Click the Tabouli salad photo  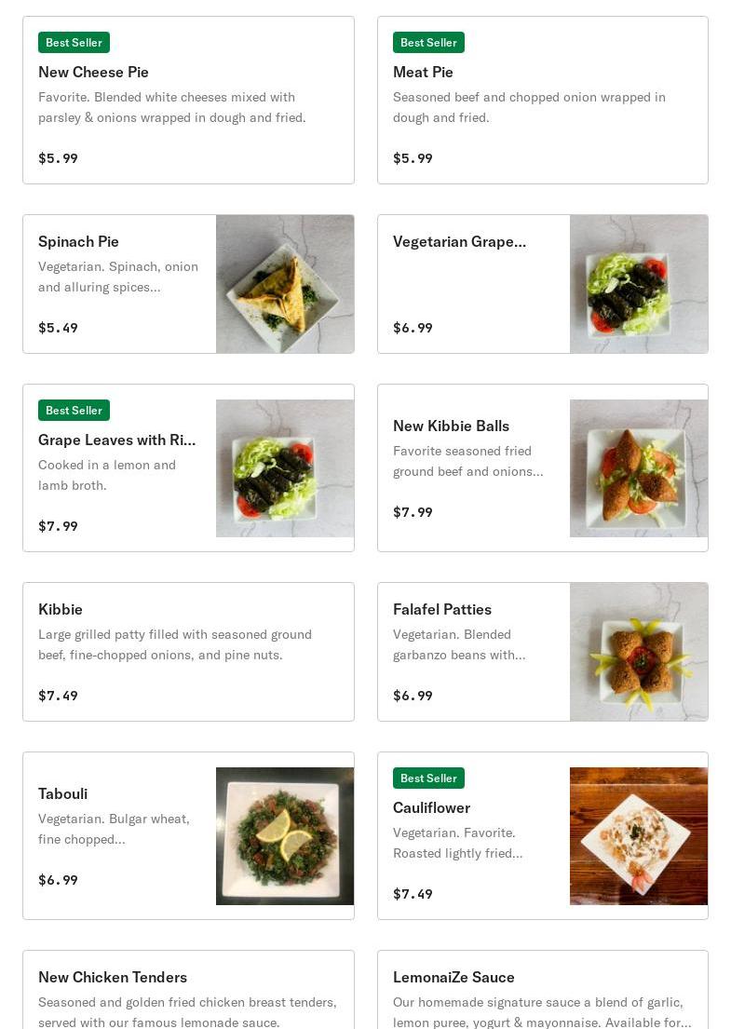coord(285,836)
